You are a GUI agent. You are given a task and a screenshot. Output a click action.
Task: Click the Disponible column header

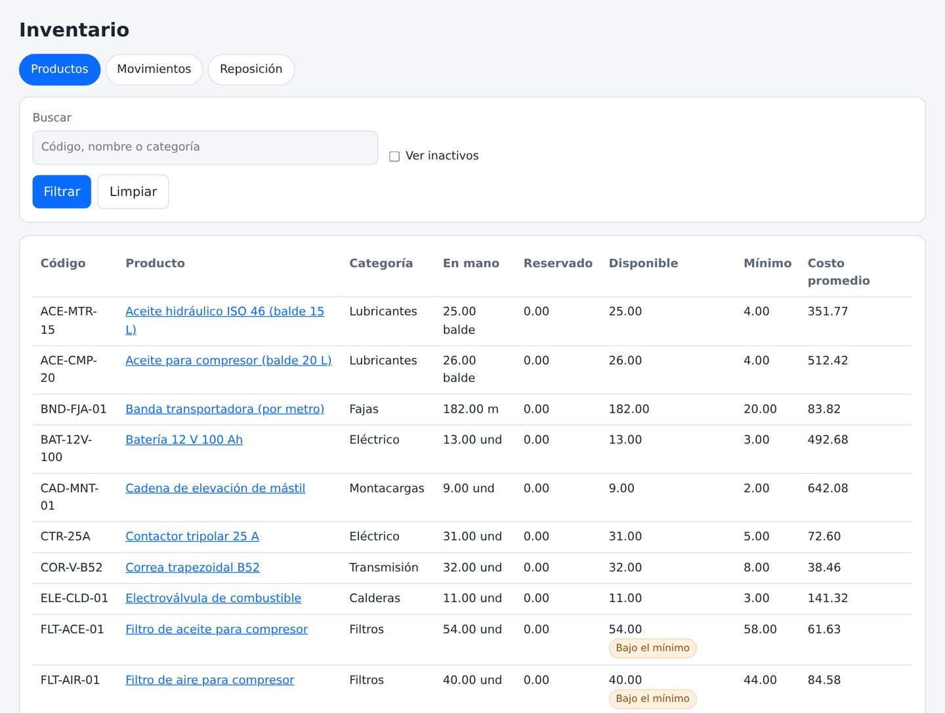tap(643, 264)
